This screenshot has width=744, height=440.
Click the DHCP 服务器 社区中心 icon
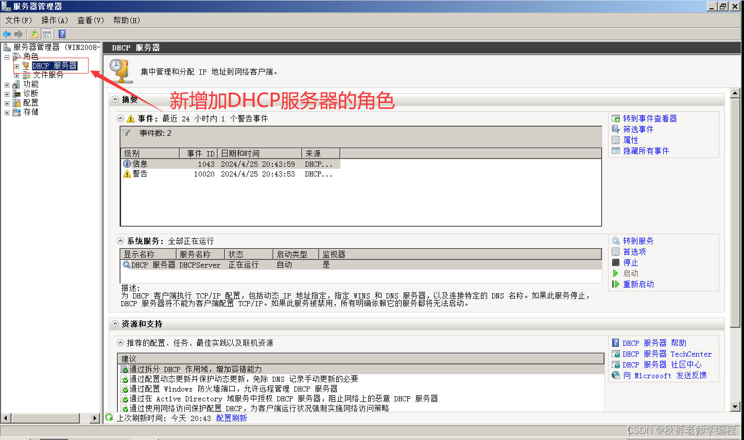(x=616, y=365)
